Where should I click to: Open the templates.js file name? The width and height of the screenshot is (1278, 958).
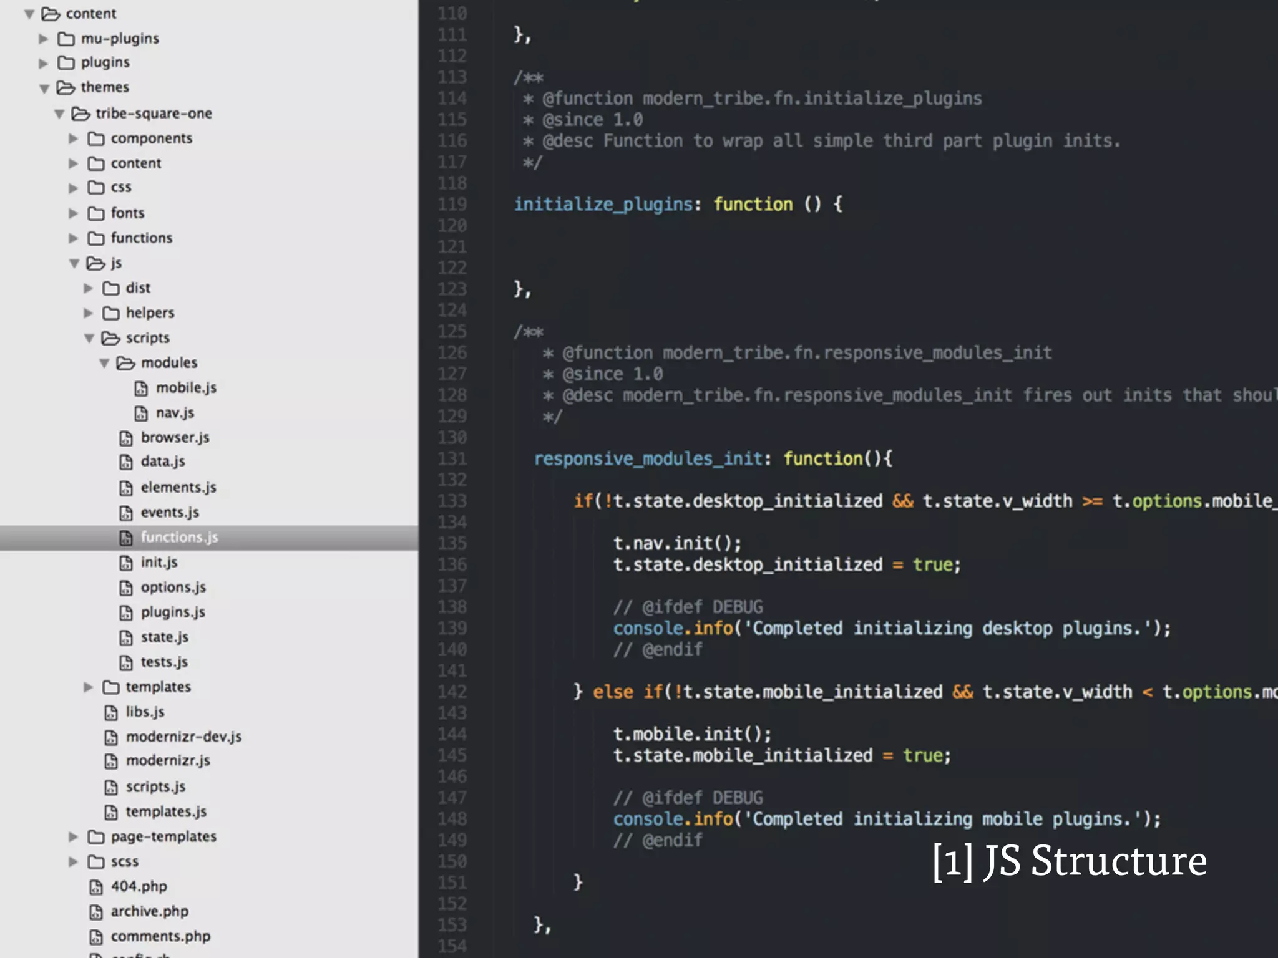(166, 812)
